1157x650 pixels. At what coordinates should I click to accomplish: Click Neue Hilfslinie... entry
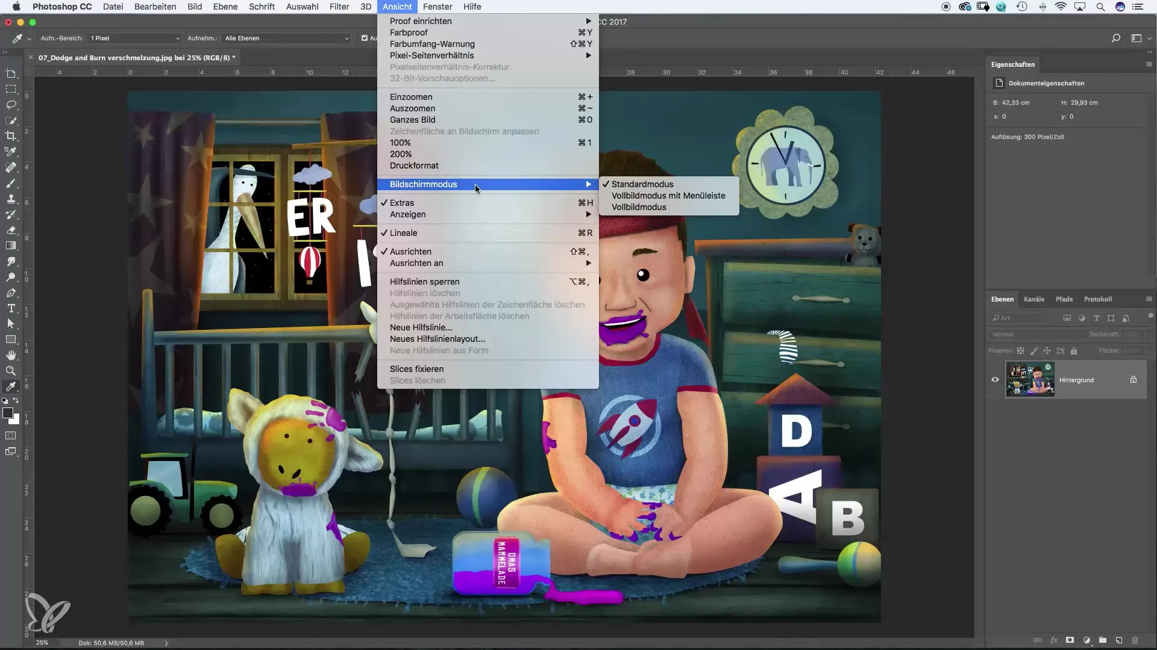pos(488,327)
